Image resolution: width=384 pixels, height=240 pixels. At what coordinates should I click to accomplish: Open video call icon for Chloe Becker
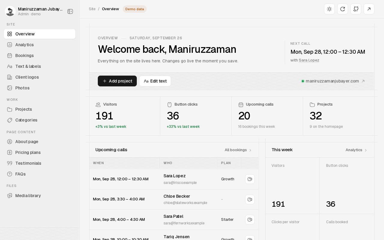250,199
